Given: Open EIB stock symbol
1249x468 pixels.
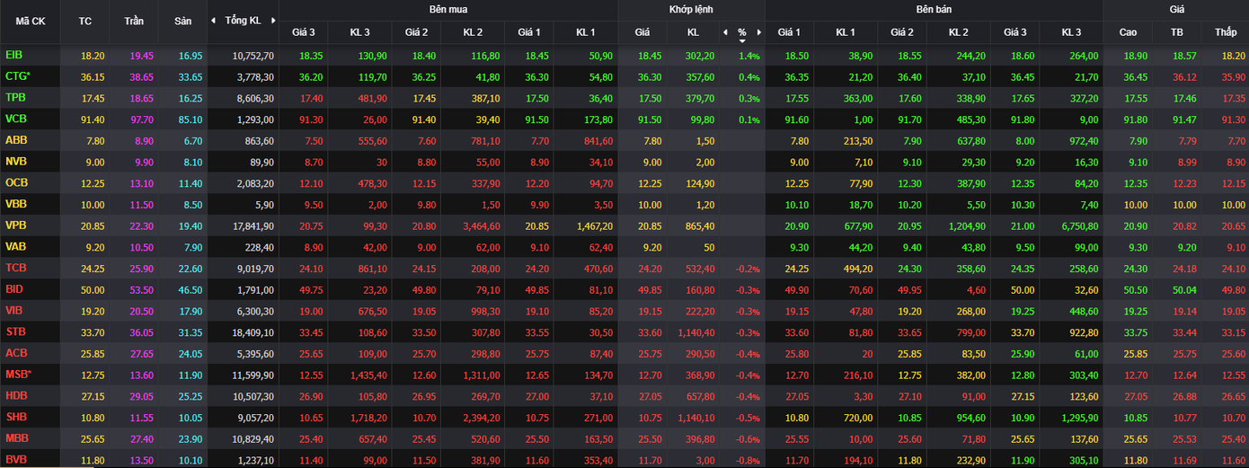Looking at the screenshot, I should click(14, 56).
